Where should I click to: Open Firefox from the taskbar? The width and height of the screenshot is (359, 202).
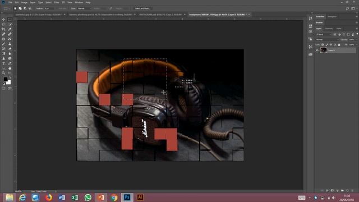point(49,197)
